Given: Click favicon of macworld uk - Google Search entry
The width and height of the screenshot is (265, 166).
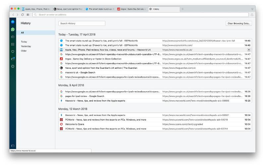Looking at the screenshot, I should (x=61, y=72).
